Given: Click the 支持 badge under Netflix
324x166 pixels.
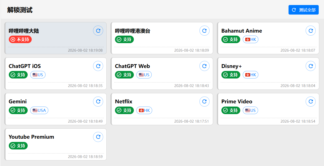Looking at the screenshot, I should [x=124, y=110].
